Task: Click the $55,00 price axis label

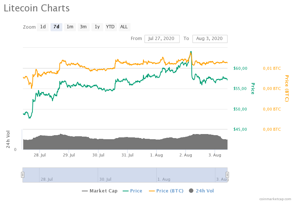Action: click(x=240, y=89)
